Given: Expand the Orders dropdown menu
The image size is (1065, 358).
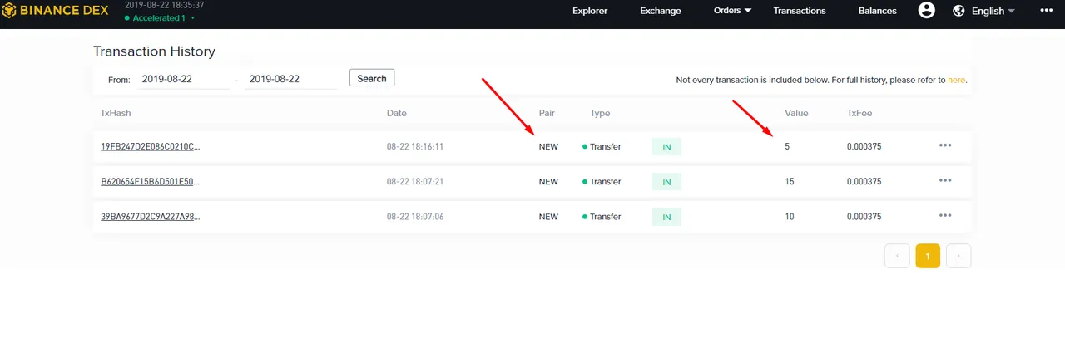Looking at the screenshot, I should (x=732, y=11).
